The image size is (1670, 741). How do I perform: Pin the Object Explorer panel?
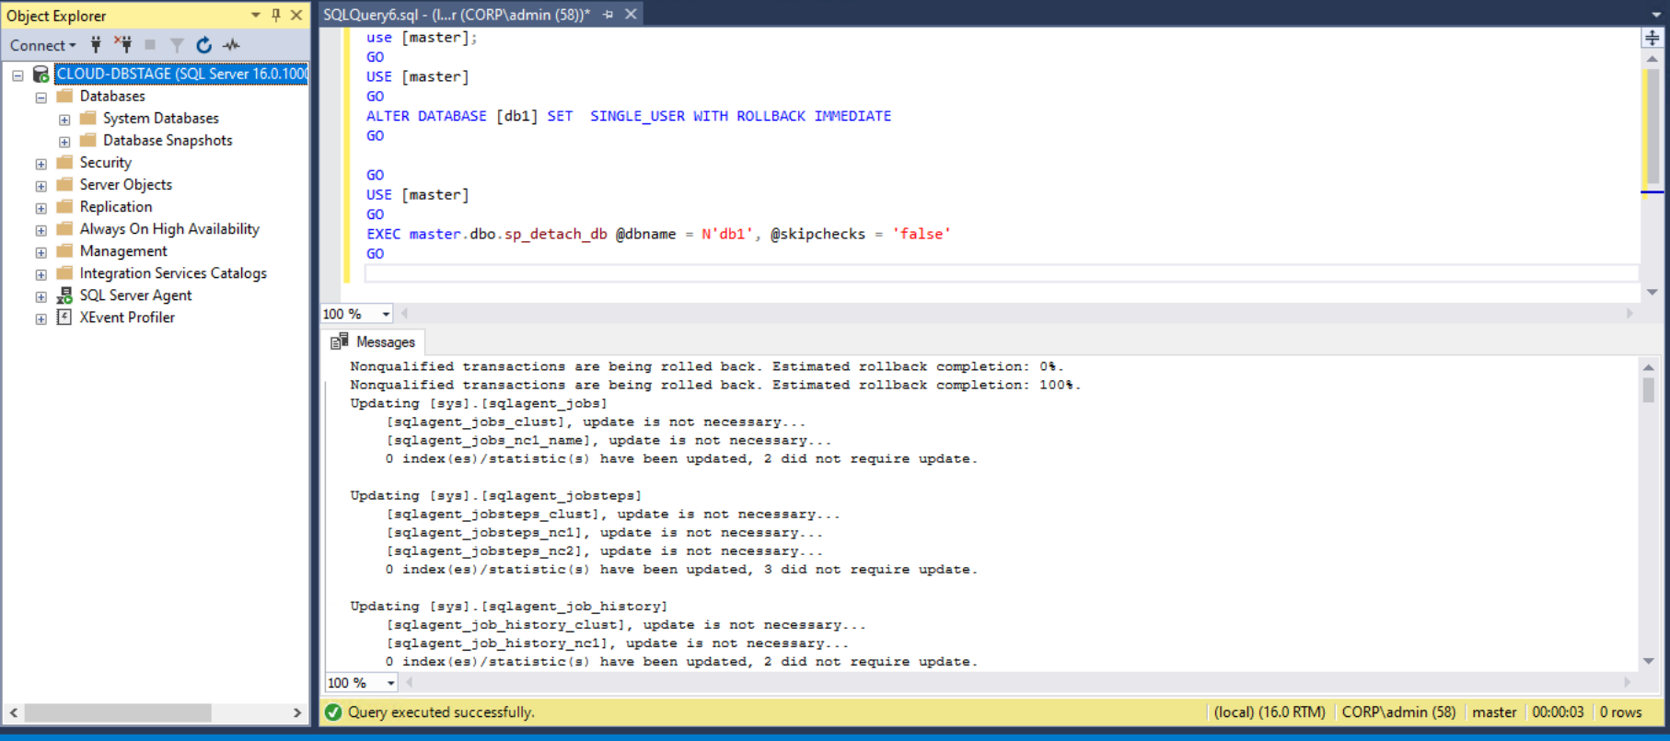(x=276, y=15)
